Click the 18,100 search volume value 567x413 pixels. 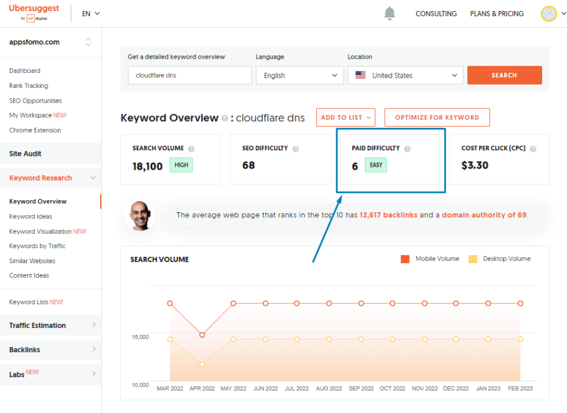point(147,166)
